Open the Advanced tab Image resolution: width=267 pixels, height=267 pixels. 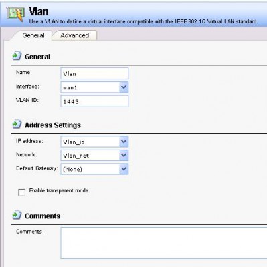(74, 35)
